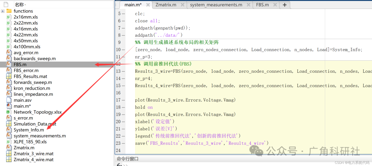Click the main.asv autosave file icon

pyautogui.click(x=9, y=100)
